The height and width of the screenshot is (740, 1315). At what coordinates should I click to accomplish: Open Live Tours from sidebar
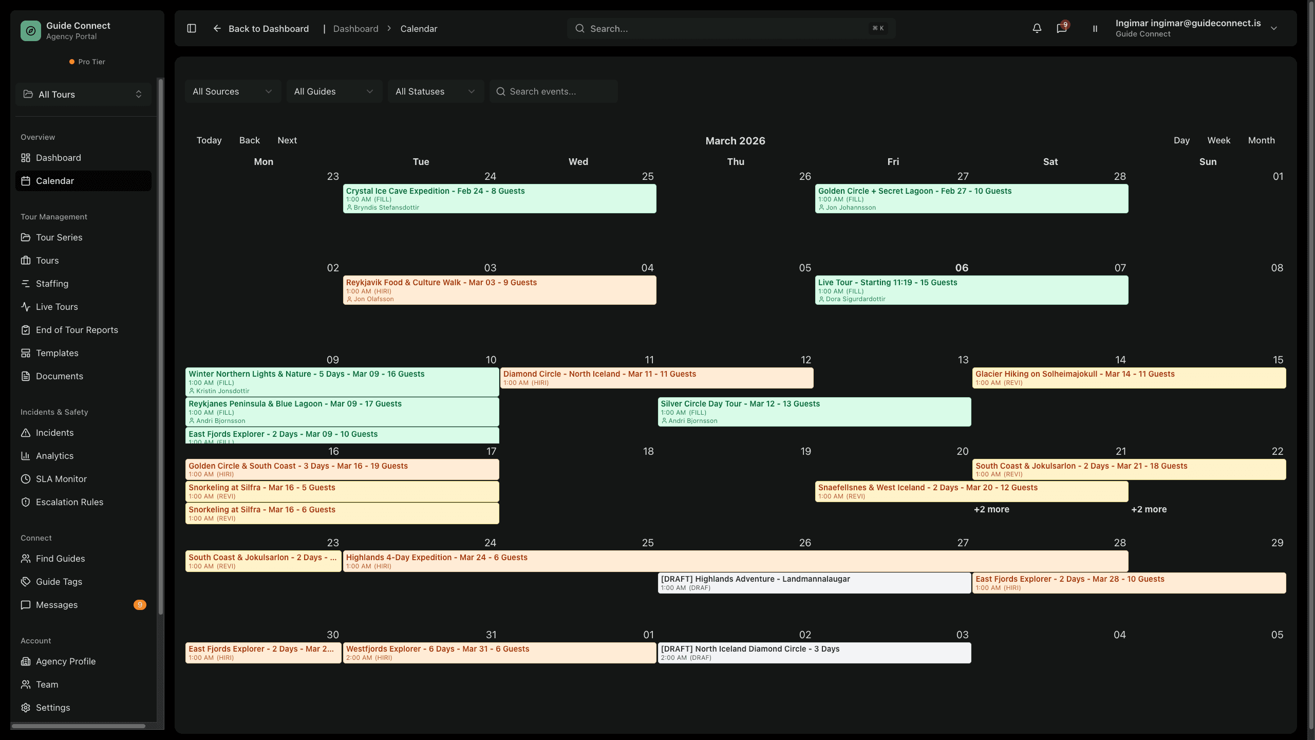tap(57, 307)
